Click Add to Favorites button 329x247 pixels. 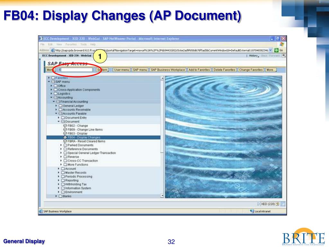[x=199, y=70]
